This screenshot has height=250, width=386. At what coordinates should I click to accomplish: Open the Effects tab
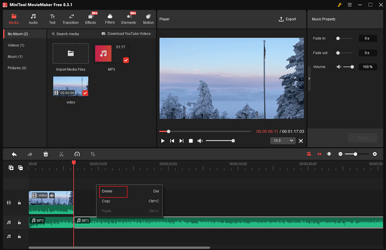coord(90,19)
